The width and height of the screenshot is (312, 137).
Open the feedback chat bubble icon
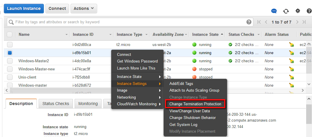coord(274,11)
